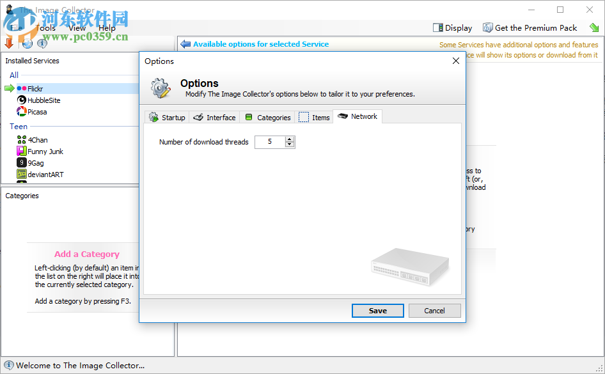The image size is (605, 374).
Task: Increase number of download threads
Action: pyautogui.click(x=290, y=139)
